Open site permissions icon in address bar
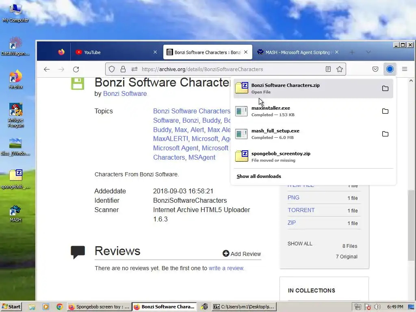Viewport: 416px width, 312px height. coord(134,69)
